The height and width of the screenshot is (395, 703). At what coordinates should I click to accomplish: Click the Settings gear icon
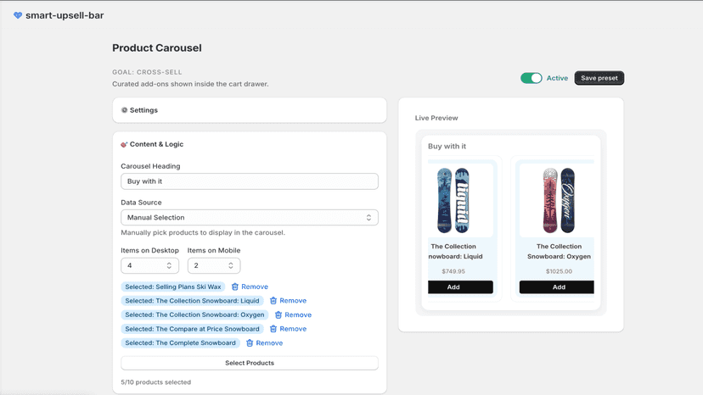pyautogui.click(x=124, y=110)
